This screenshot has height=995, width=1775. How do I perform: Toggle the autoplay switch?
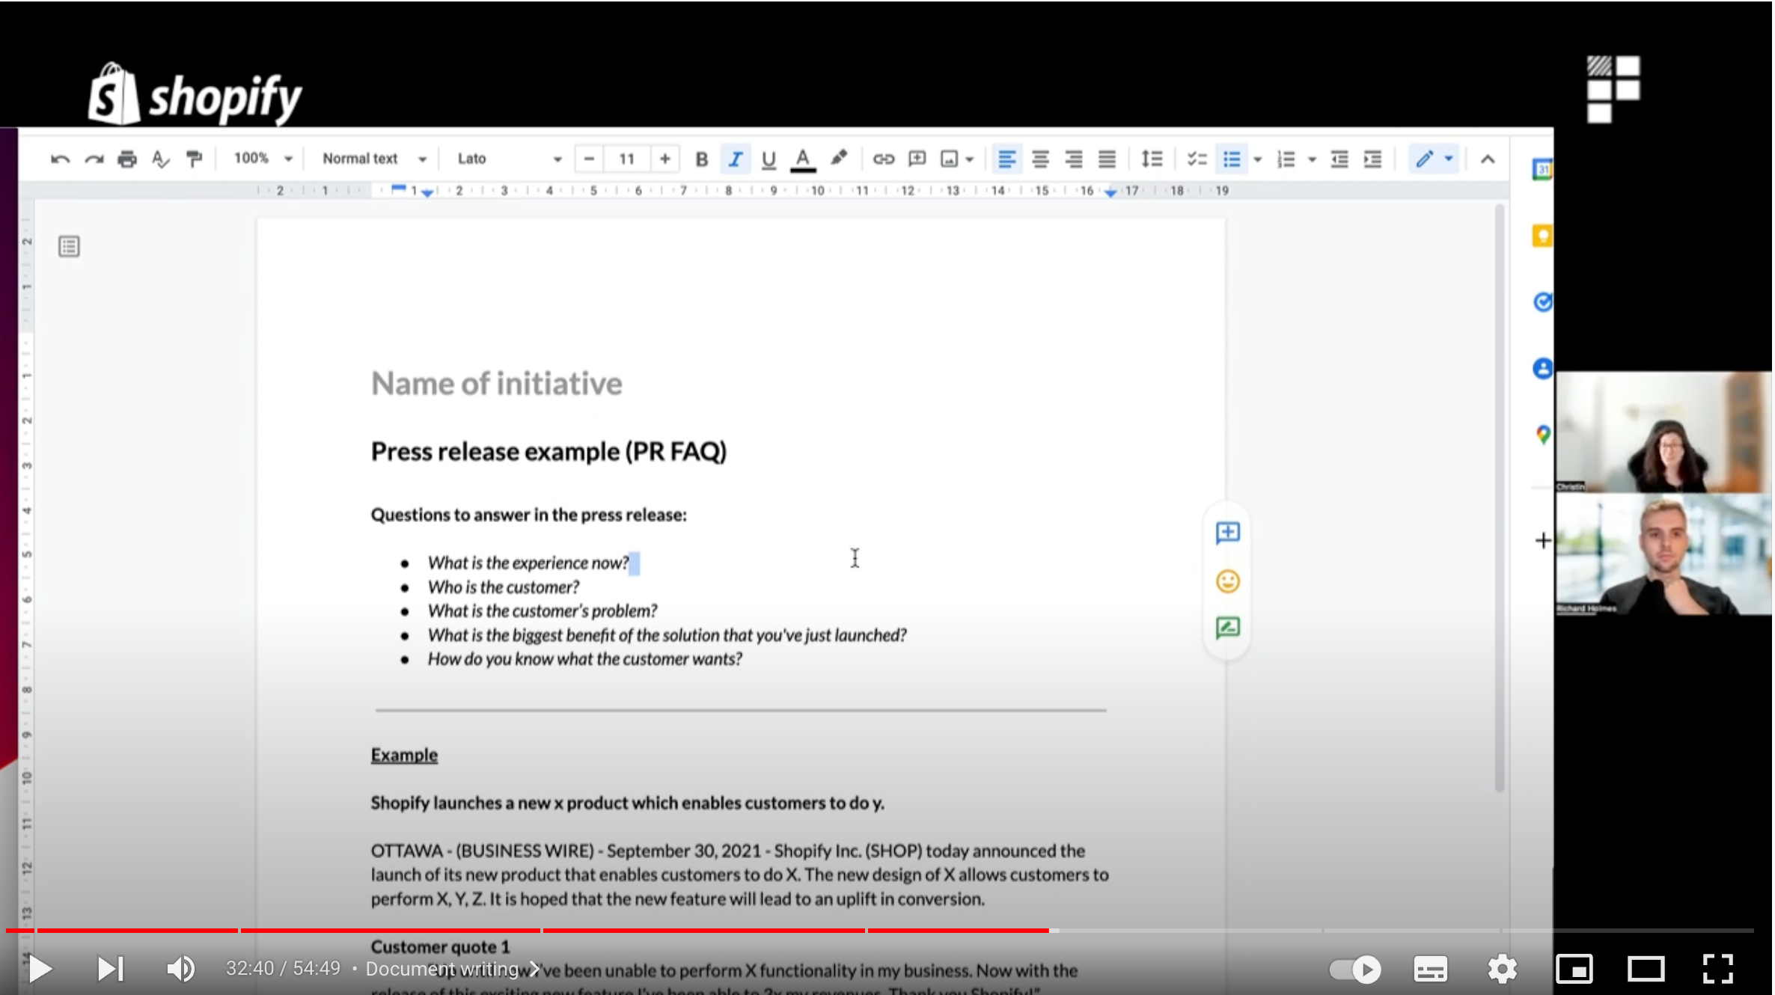[x=1355, y=970]
